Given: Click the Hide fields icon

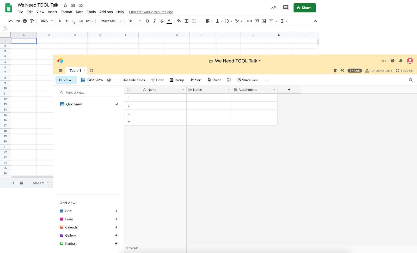Looking at the screenshot, I should (126, 80).
